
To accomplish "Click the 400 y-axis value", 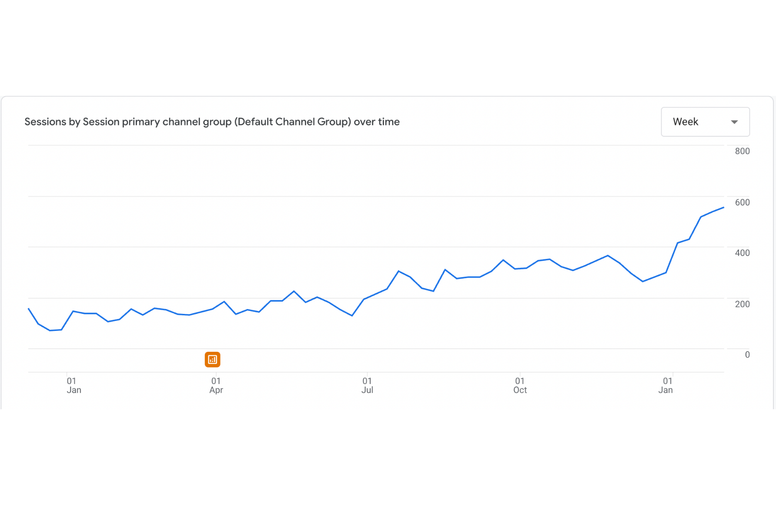I will (x=742, y=253).
